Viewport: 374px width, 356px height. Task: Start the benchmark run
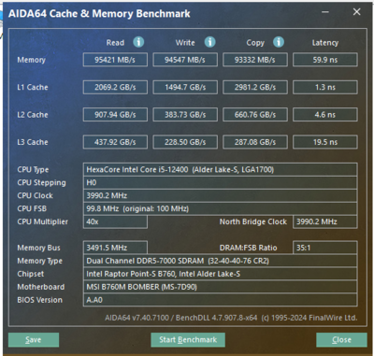click(188, 340)
